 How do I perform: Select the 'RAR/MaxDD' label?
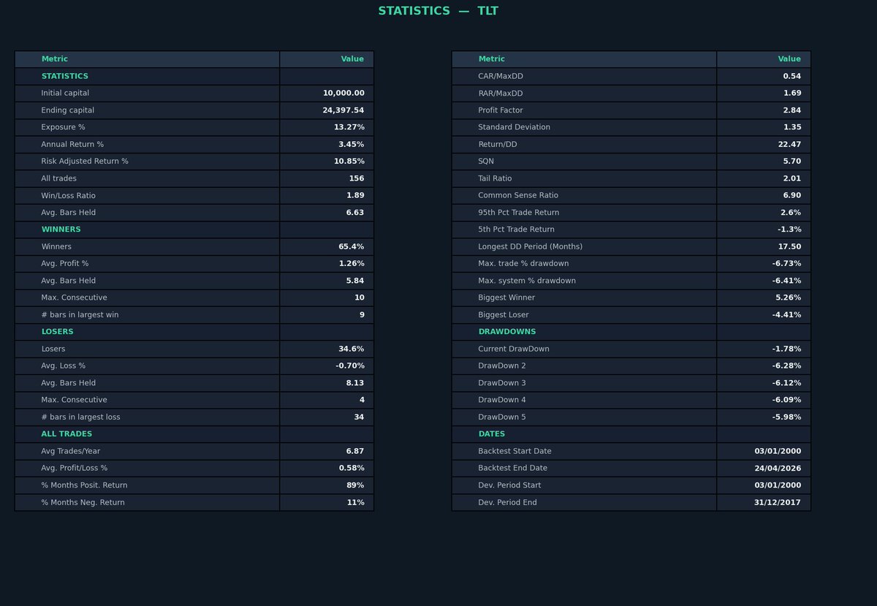(501, 94)
